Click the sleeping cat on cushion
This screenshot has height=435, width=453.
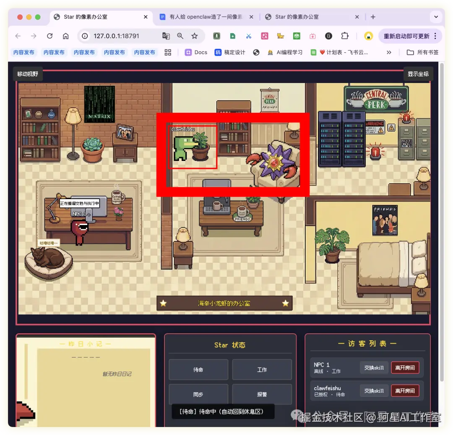point(48,257)
